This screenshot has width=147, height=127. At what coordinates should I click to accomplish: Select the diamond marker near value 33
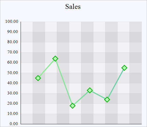(90, 90)
